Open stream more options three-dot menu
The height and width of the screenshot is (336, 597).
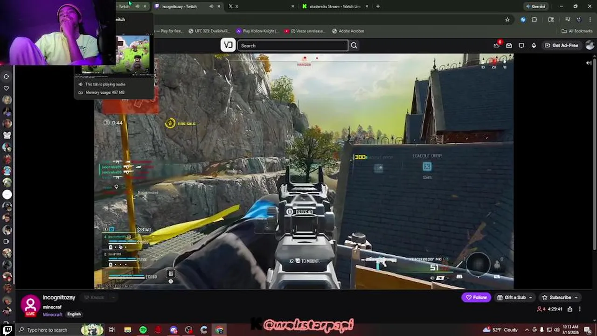click(x=580, y=309)
